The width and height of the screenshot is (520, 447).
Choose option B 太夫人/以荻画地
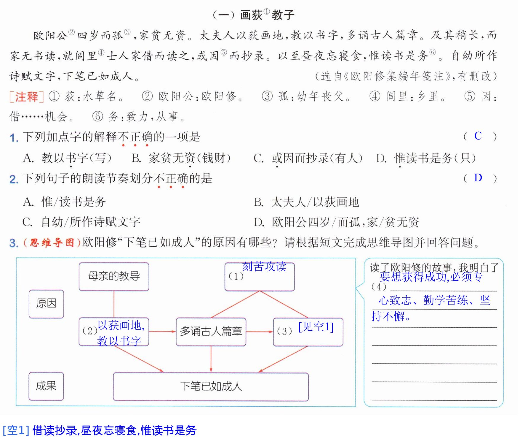[306, 202]
